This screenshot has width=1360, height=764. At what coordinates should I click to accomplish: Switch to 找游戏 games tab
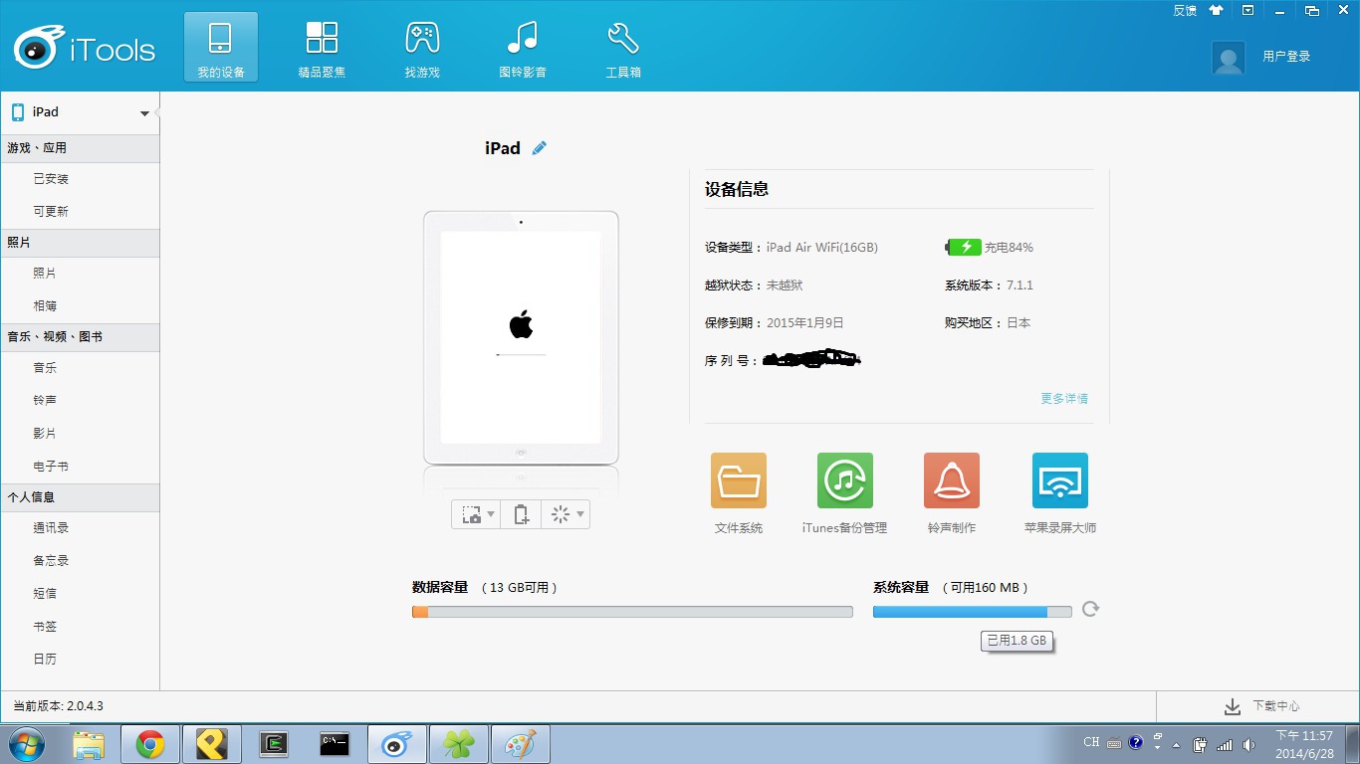[x=422, y=48]
